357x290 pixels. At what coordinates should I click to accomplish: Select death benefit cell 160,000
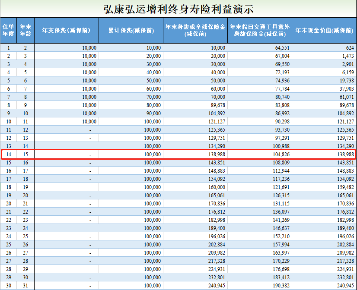coord(195,187)
